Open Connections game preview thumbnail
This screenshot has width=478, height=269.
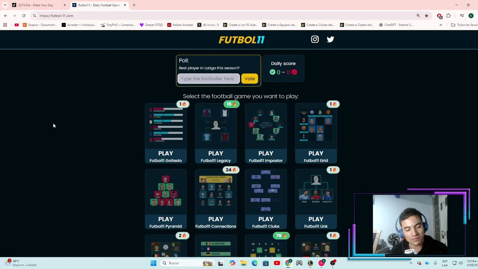tap(215, 191)
